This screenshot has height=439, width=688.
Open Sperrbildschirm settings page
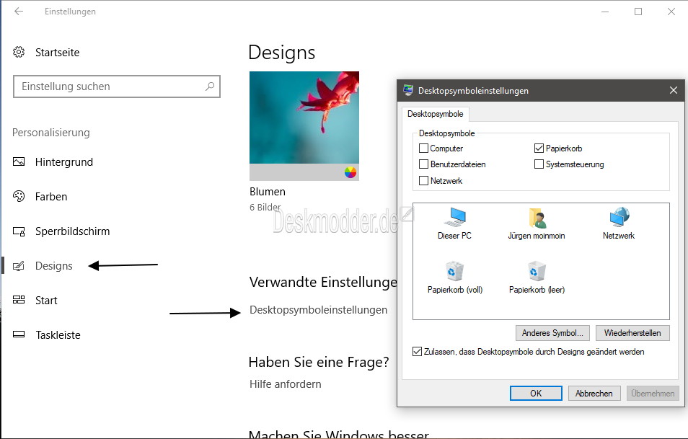(72, 231)
